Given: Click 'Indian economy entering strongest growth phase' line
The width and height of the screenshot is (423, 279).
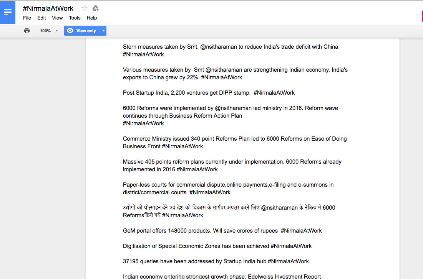Looking at the screenshot, I should (x=222, y=276).
